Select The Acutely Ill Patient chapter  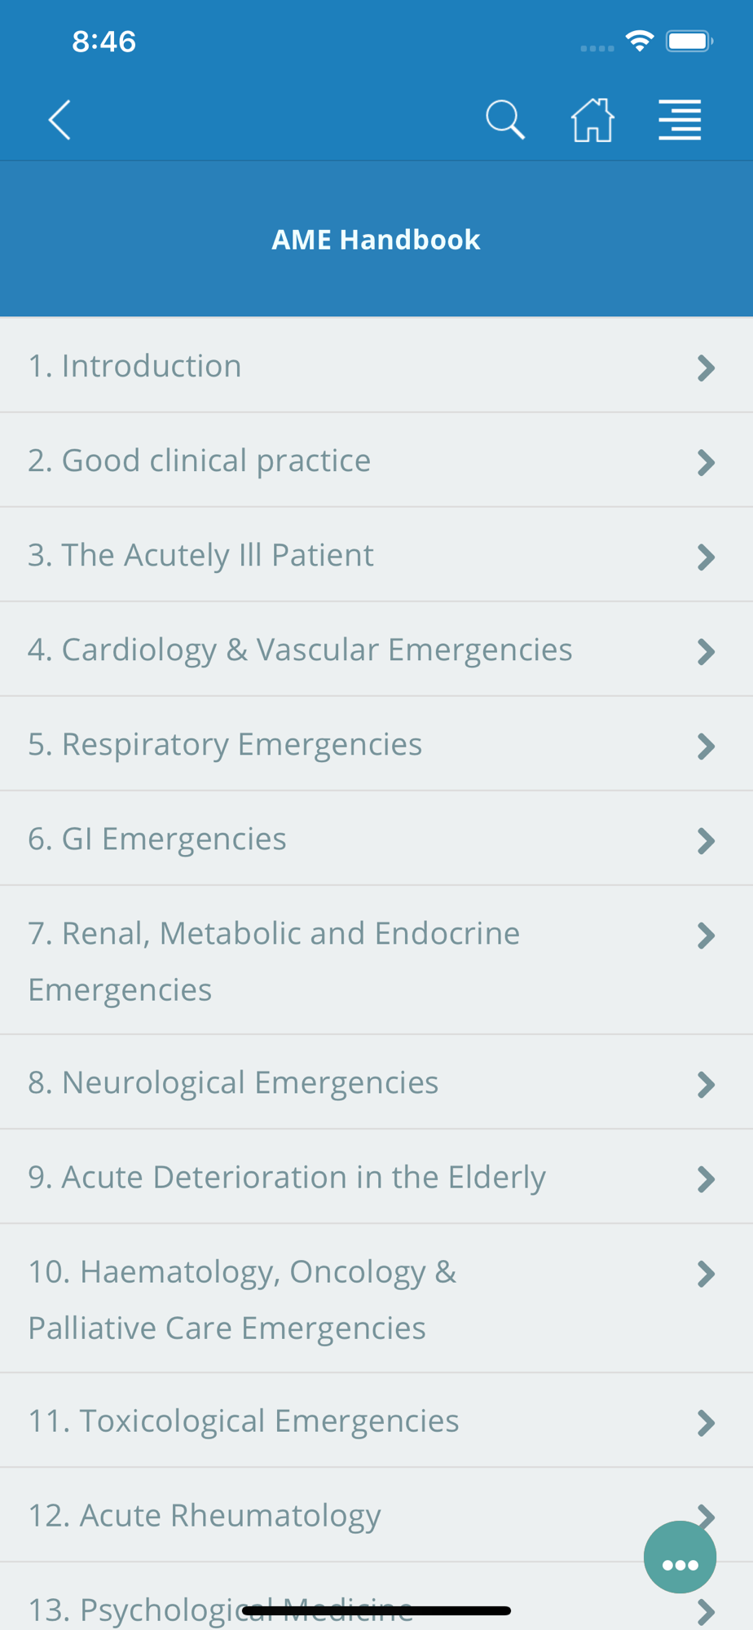pos(376,555)
